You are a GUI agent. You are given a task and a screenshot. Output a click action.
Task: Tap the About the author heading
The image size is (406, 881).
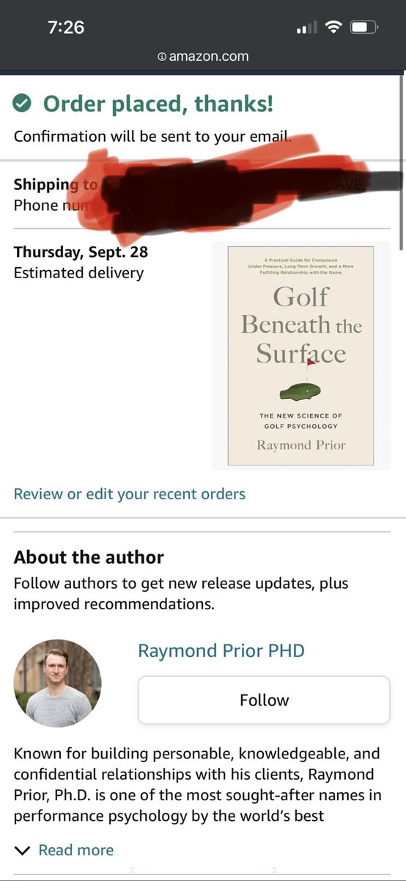pyautogui.click(x=89, y=557)
